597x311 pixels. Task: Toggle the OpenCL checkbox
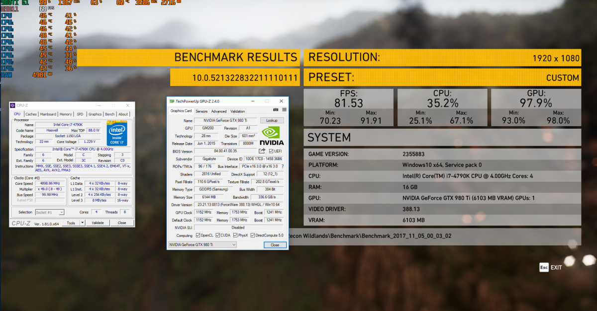(x=198, y=235)
